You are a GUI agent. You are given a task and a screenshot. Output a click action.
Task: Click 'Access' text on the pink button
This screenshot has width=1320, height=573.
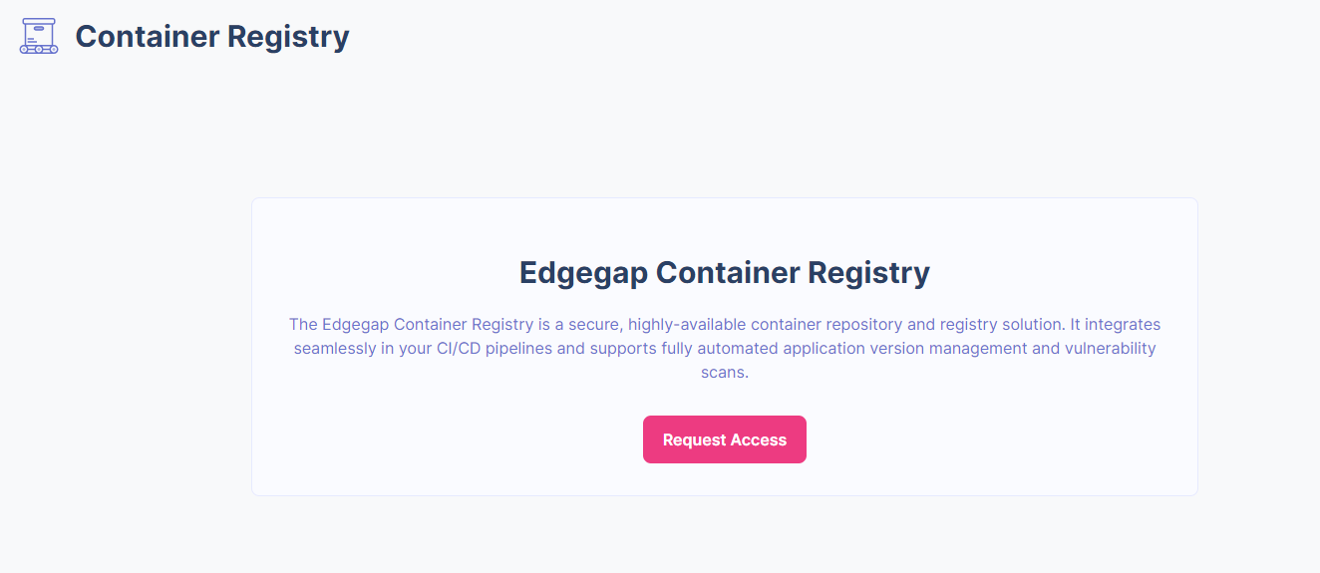(x=759, y=440)
